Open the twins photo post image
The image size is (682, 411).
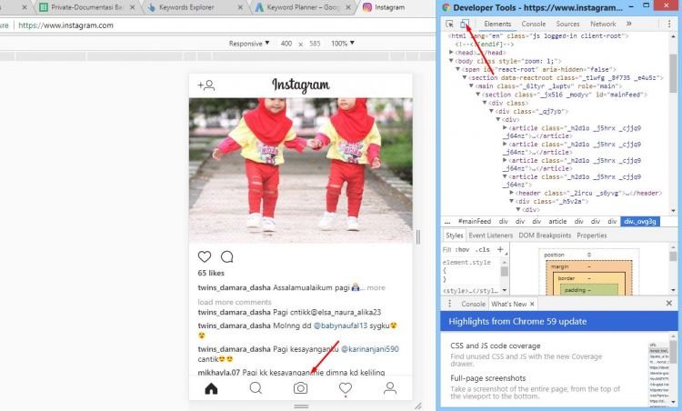(301, 170)
